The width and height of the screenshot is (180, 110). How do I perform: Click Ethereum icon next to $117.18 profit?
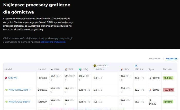(150, 78)
